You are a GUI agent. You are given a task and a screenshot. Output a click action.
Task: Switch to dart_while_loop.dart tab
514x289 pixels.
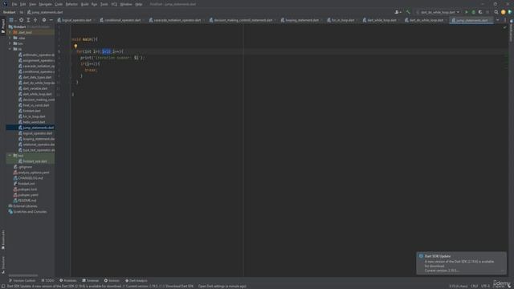point(381,20)
